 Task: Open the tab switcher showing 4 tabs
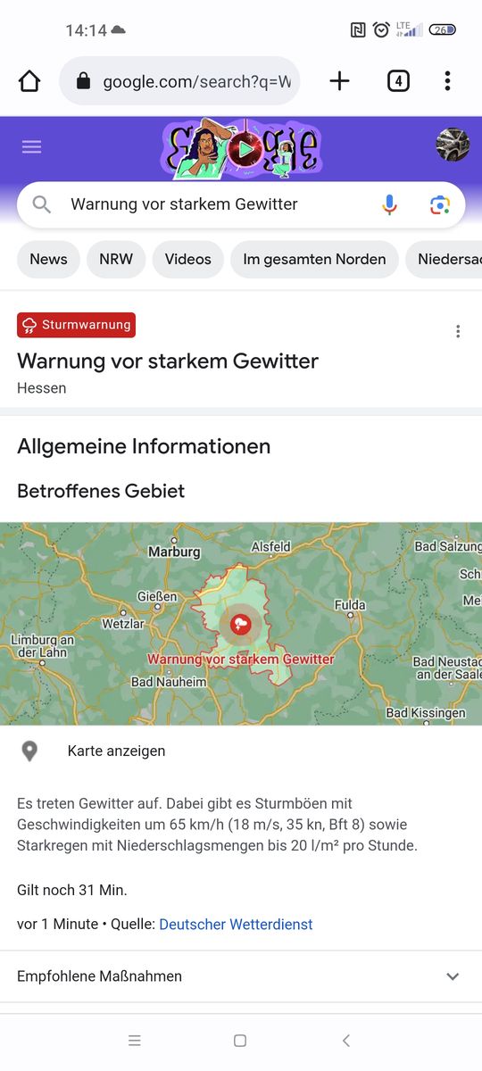click(x=398, y=81)
